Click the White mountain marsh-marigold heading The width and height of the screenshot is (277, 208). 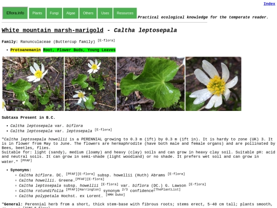[x=52, y=30]
